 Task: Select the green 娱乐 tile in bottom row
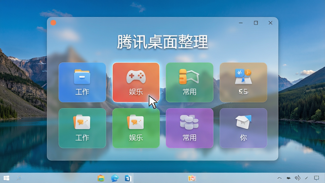(136, 128)
